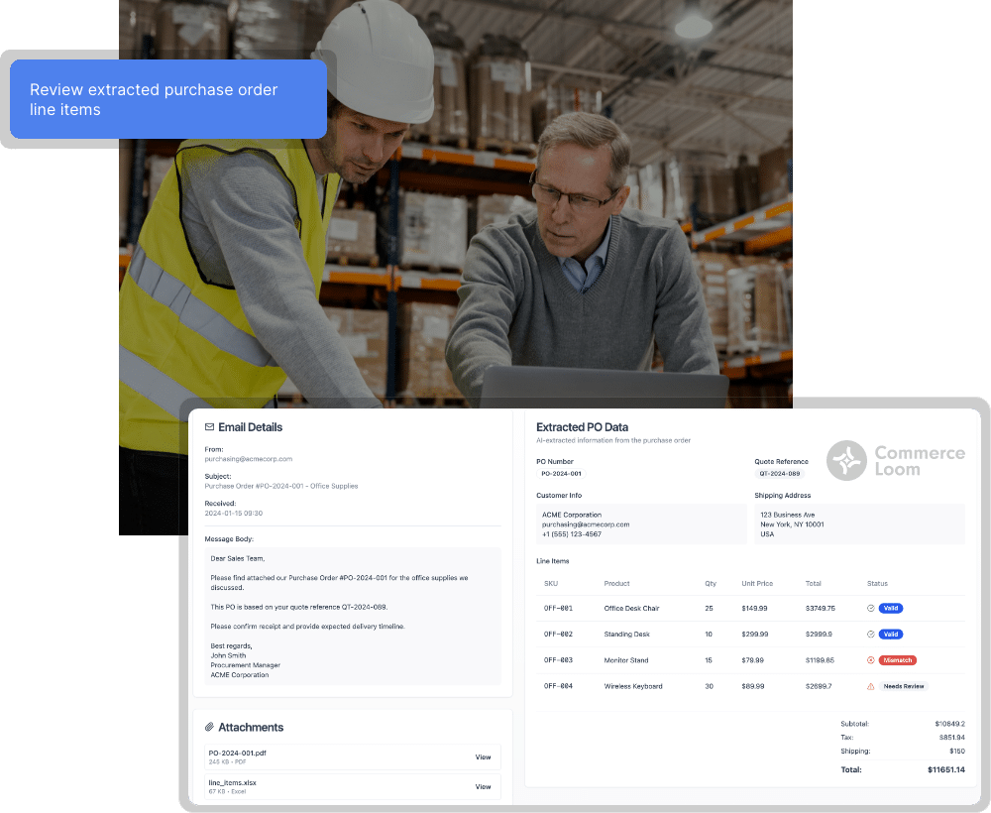991x813 pixels.
Task: Click the warning triangle on the Wireless Keyboard row
Action: (x=870, y=685)
